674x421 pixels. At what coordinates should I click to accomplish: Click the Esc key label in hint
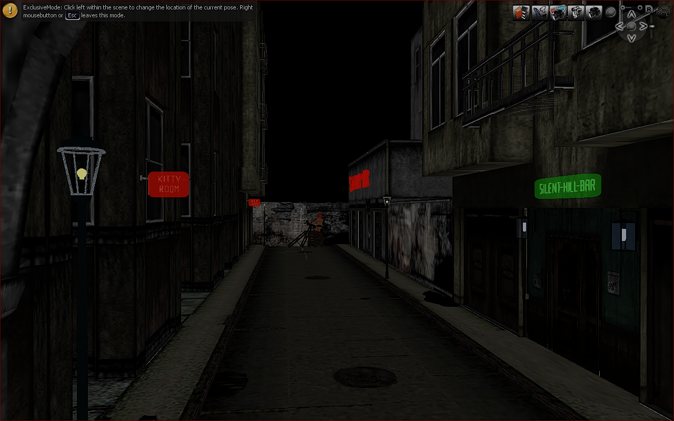click(73, 15)
